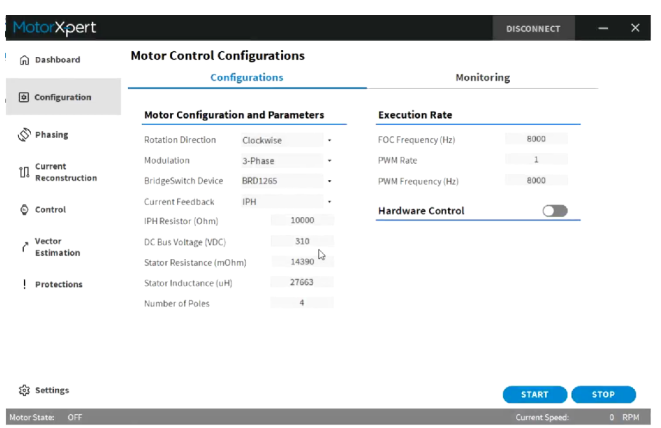This screenshot has width=661, height=428.
Task: Click the Vector Estimation arrow icon
Action: [x=25, y=247]
